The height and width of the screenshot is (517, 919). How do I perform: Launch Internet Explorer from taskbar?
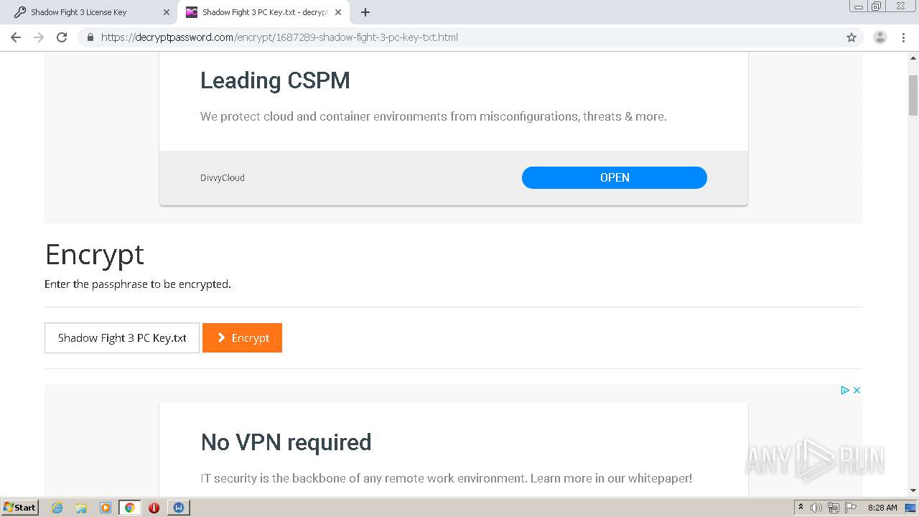pyautogui.click(x=57, y=508)
